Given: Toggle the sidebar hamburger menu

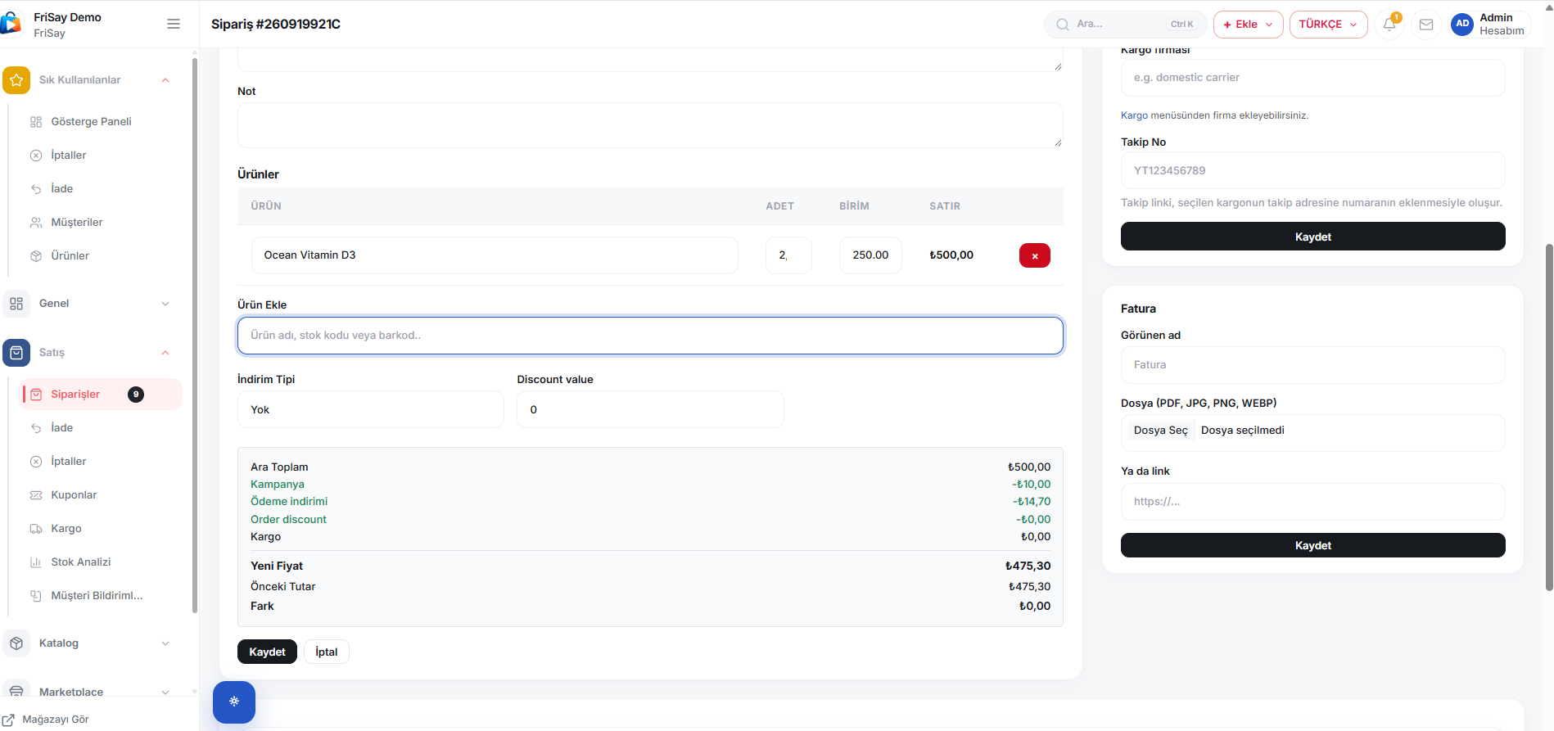Looking at the screenshot, I should (174, 24).
